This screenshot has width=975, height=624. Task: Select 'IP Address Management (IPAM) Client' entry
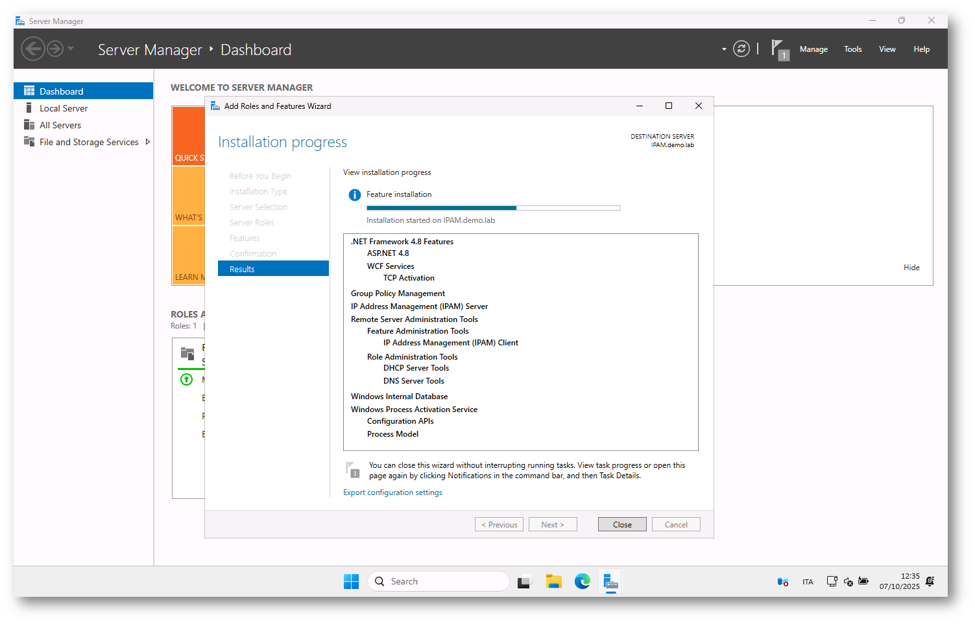451,343
